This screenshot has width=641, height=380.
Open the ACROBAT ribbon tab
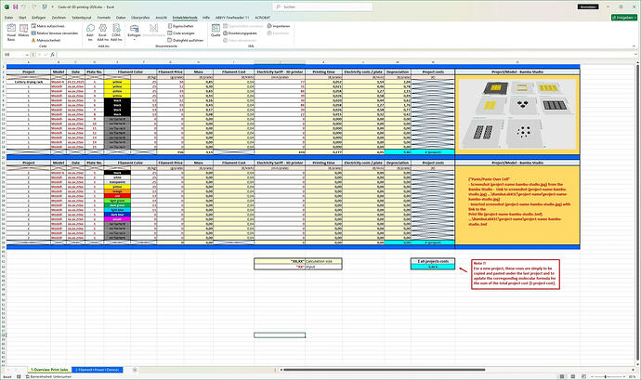point(263,18)
